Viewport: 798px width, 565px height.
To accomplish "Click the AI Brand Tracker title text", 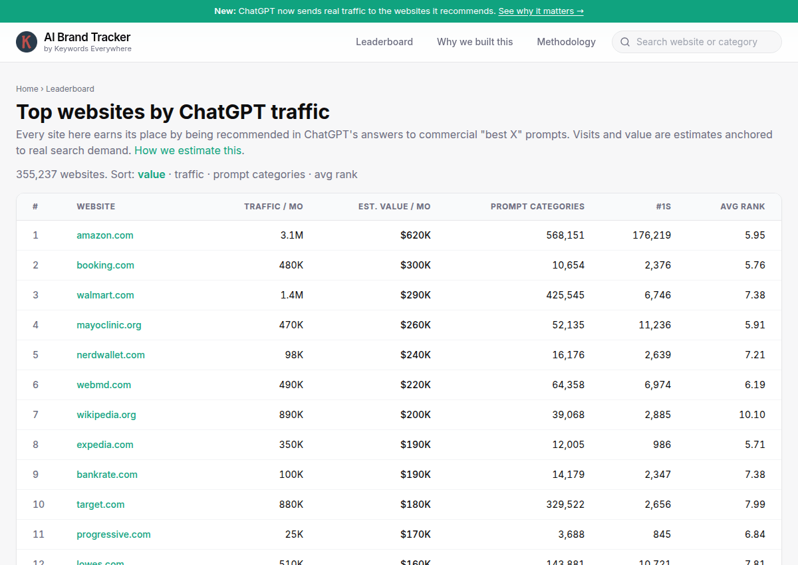I will coord(87,37).
